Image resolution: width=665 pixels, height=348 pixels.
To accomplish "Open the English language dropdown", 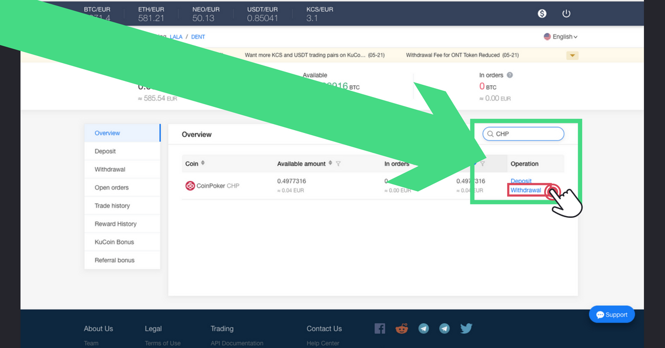I will [x=561, y=37].
